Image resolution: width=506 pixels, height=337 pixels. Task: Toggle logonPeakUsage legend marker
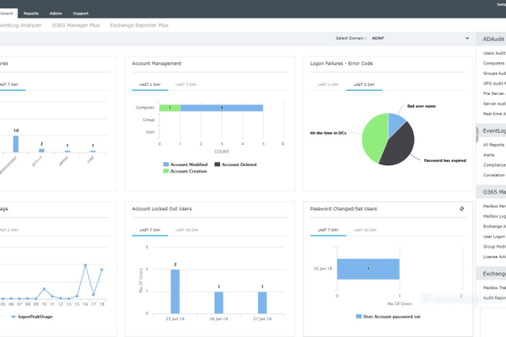coord(31,317)
